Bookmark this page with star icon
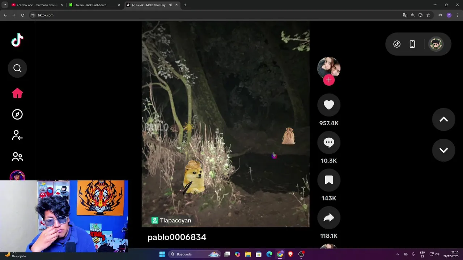 (428, 15)
